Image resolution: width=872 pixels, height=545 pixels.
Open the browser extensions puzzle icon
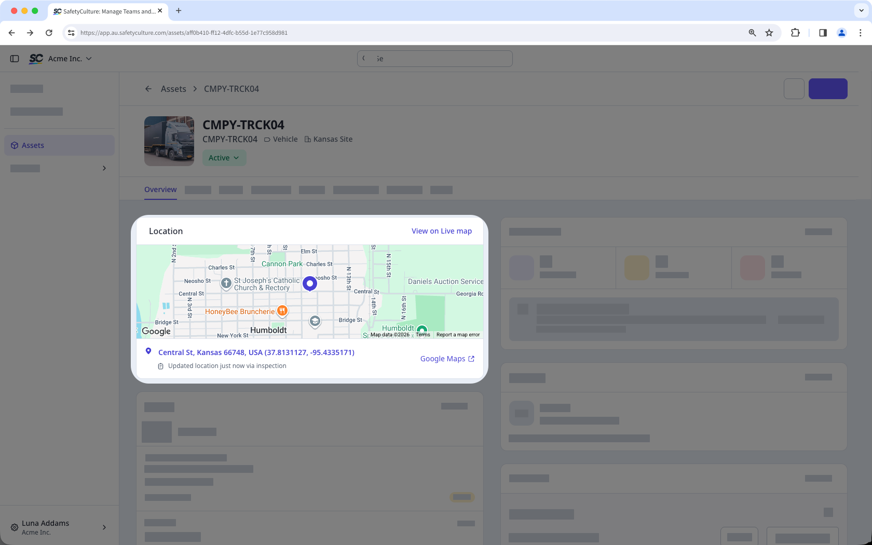click(x=795, y=33)
